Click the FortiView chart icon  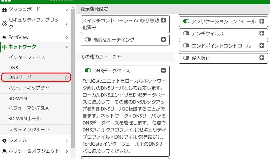tap(4, 37)
